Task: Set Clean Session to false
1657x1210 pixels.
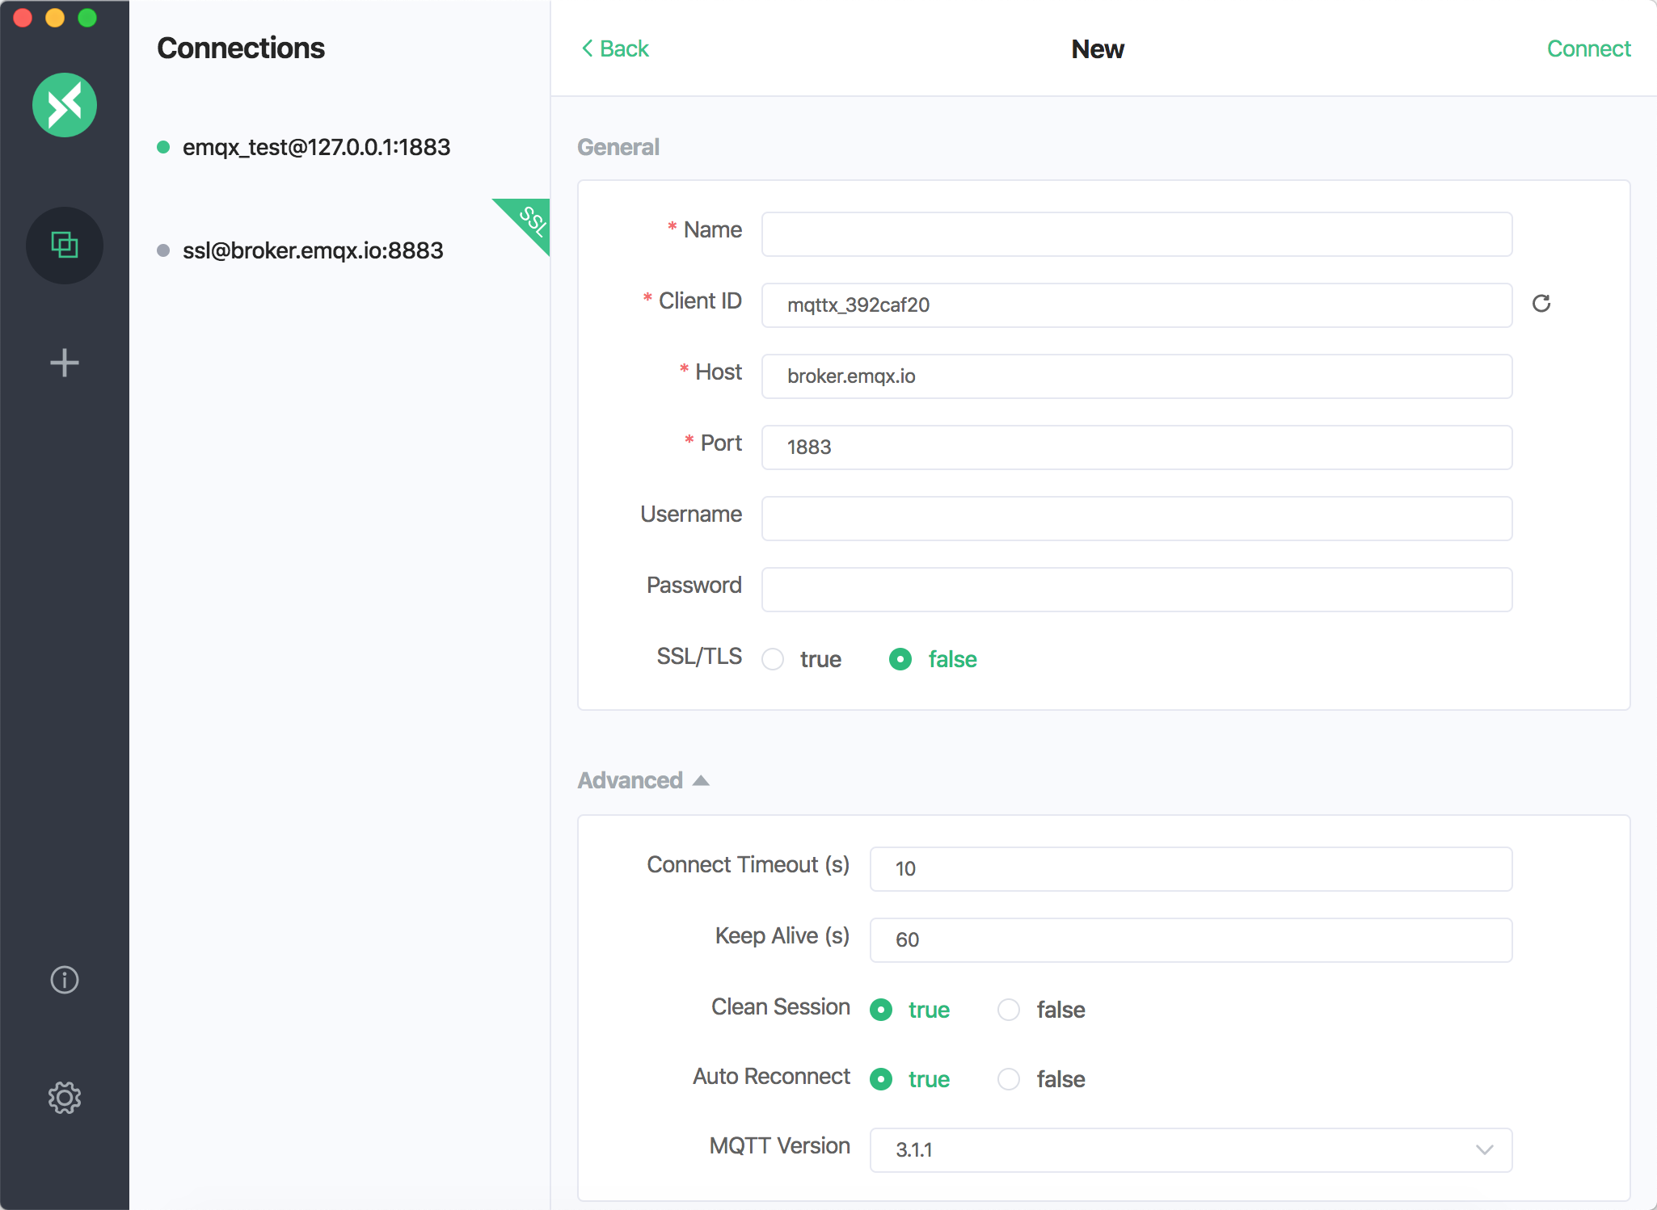Action: tap(1008, 1010)
